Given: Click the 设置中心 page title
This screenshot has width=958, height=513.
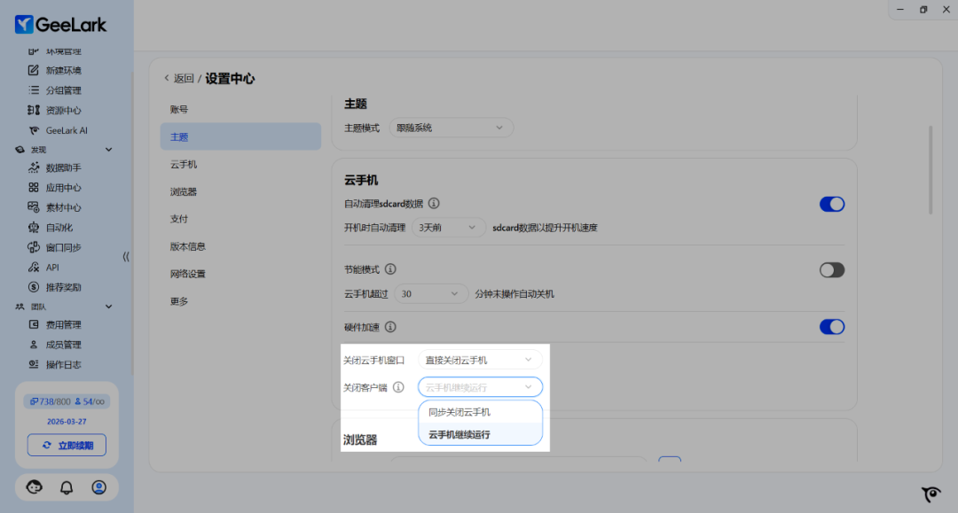Looking at the screenshot, I should click(x=230, y=79).
